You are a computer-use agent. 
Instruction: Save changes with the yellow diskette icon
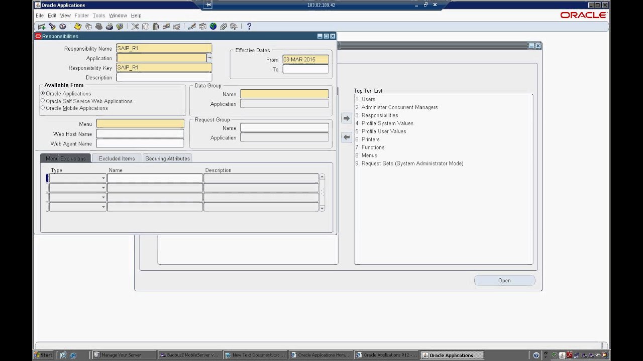point(78,27)
